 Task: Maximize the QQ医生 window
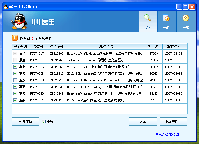coord(186,7)
